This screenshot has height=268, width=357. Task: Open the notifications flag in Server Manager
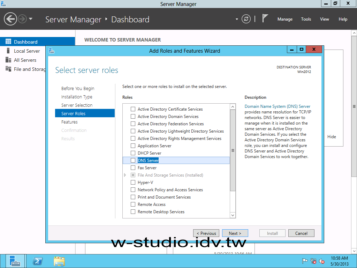click(265, 18)
